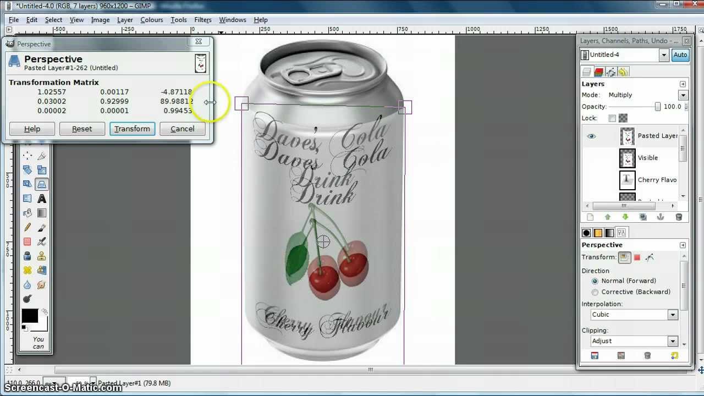Select the Ink tool
Viewport: 704px width, 396px height.
coord(27,256)
